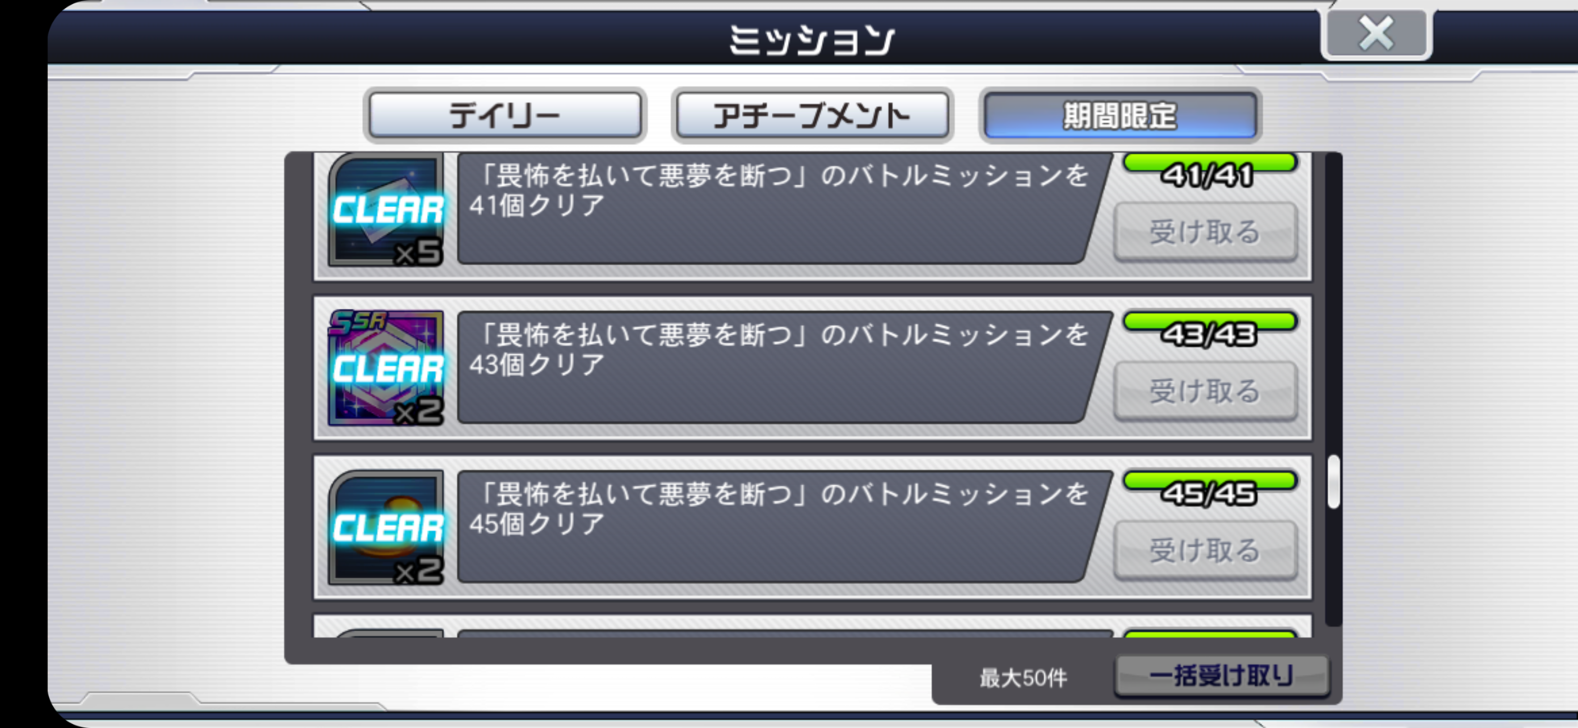1578x728 pixels.
Task: Select the 43個クリア mission description panel
Action: (783, 368)
